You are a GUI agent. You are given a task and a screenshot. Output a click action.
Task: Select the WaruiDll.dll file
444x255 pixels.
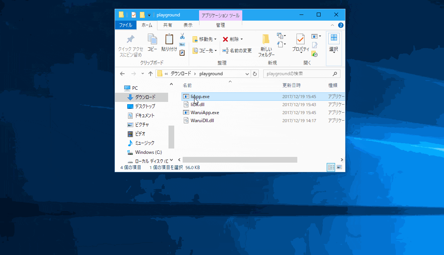263,121
